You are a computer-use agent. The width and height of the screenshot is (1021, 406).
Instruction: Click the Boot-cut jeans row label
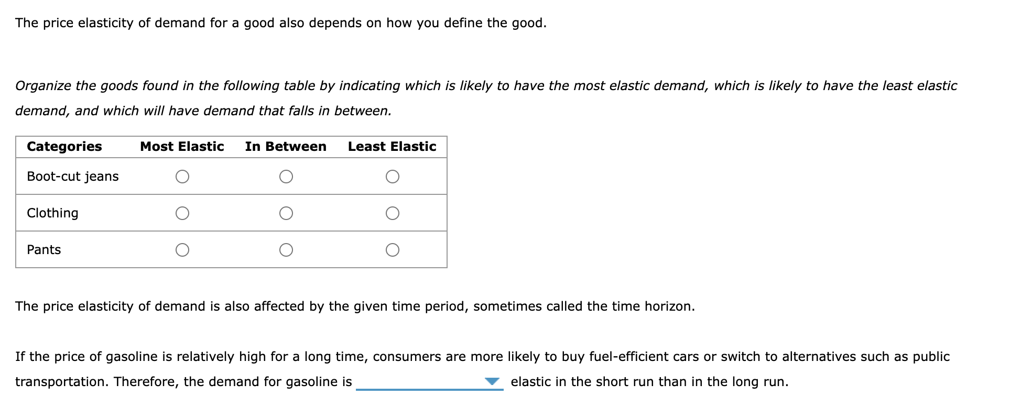click(x=73, y=177)
